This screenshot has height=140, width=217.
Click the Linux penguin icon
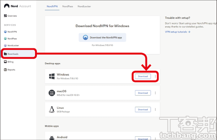tap(52, 110)
